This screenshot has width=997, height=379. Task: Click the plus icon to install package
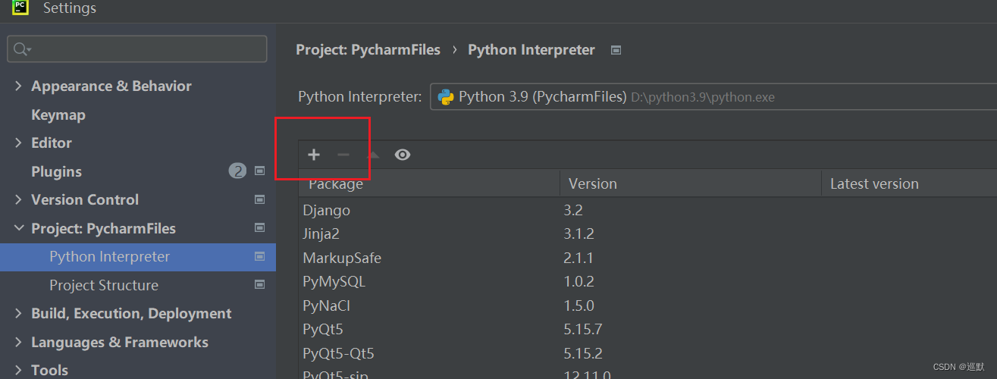[x=314, y=155]
